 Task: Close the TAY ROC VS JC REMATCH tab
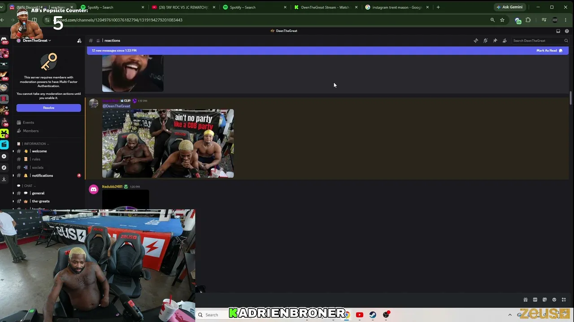[x=214, y=7]
